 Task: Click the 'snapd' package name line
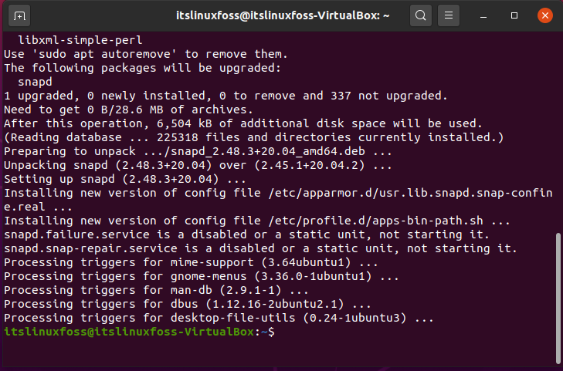click(x=35, y=82)
